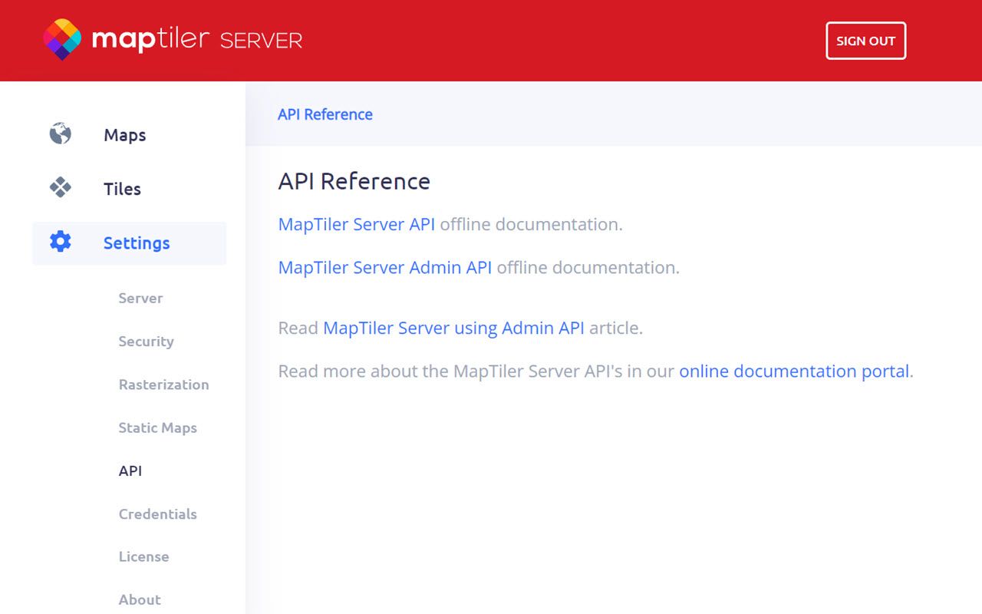Select the Settings entry in navigation
Image resolution: width=982 pixels, height=614 pixels.
pos(137,243)
